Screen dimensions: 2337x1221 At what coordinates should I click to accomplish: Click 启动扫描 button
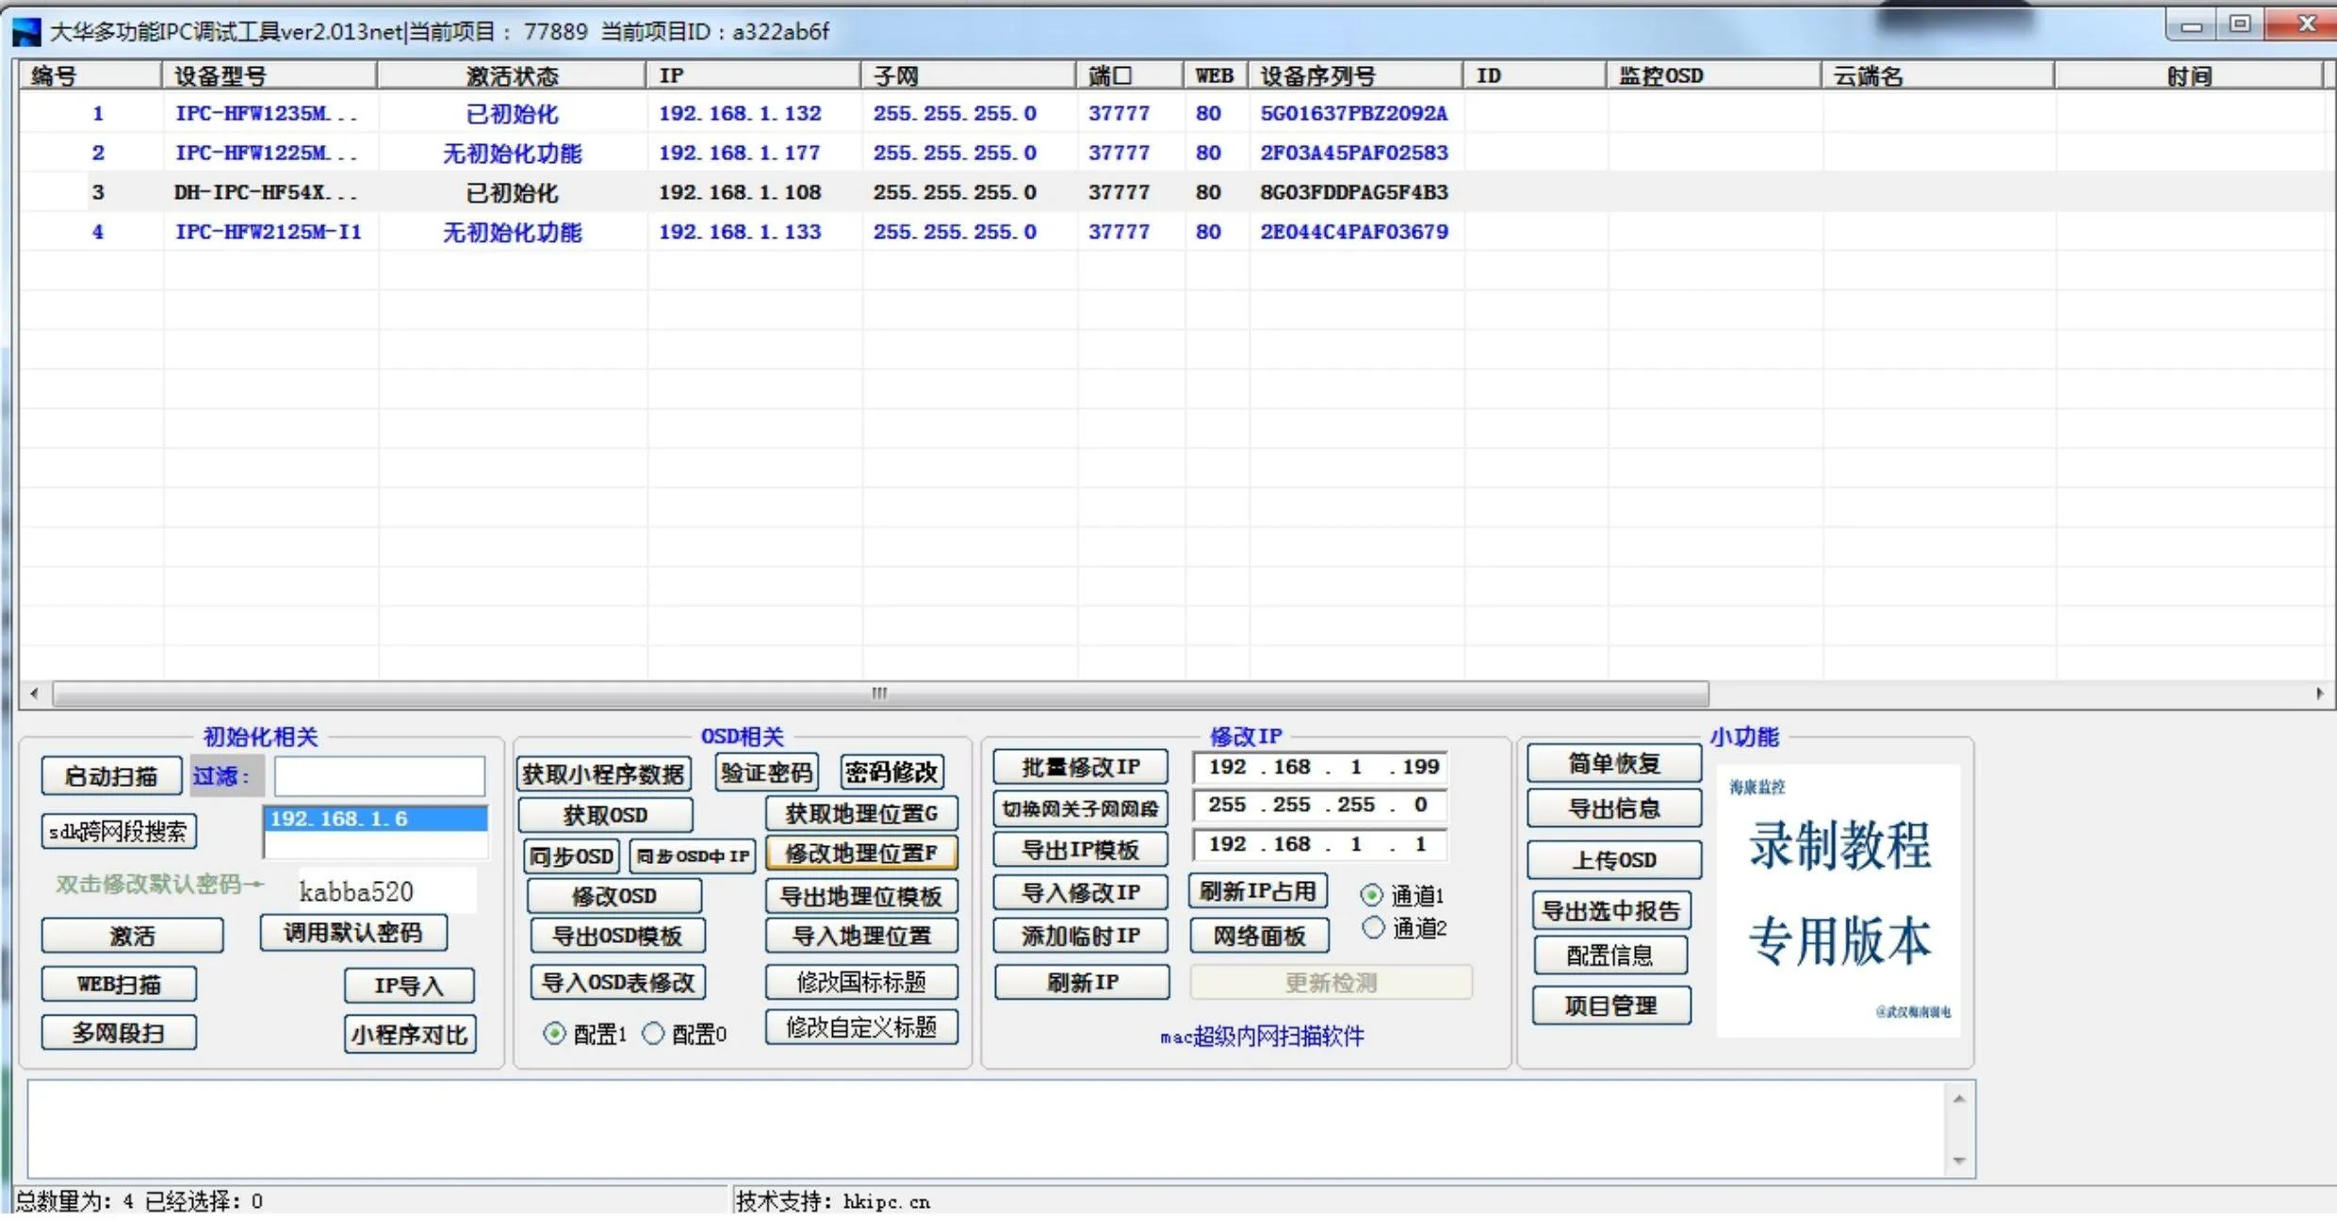(111, 776)
